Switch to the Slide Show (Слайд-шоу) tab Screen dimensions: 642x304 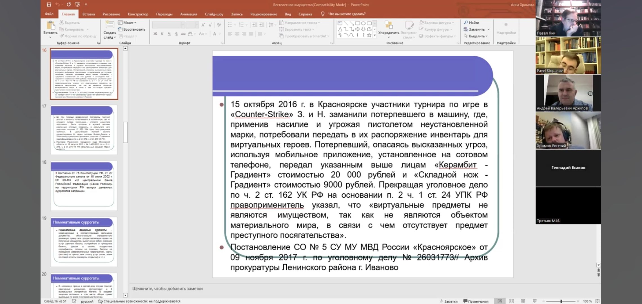pyautogui.click(x=214, y=14)
